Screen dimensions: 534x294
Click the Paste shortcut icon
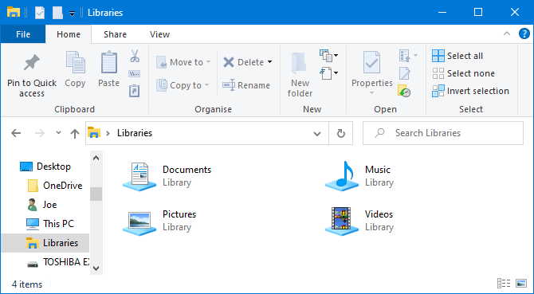pos(135,91)
